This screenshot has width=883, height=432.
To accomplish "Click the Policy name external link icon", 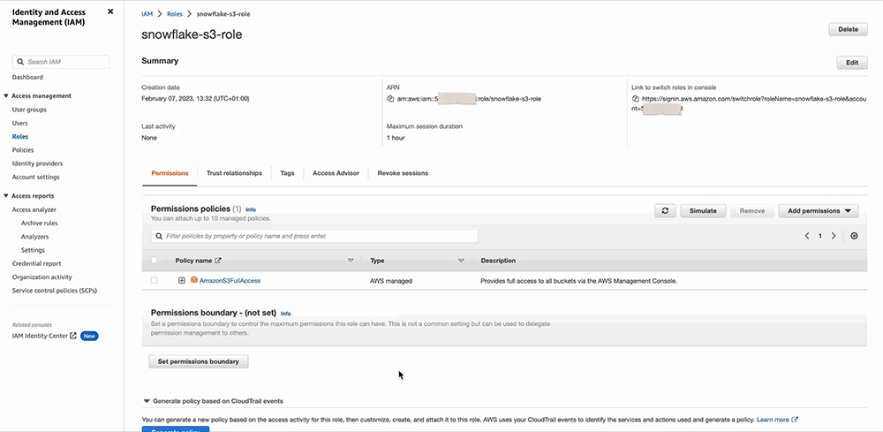I will coord(218,261).
